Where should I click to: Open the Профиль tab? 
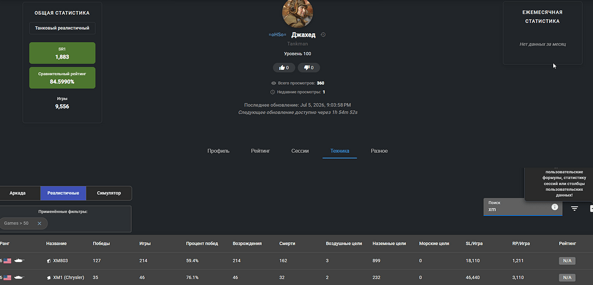(x=218, y=151)
